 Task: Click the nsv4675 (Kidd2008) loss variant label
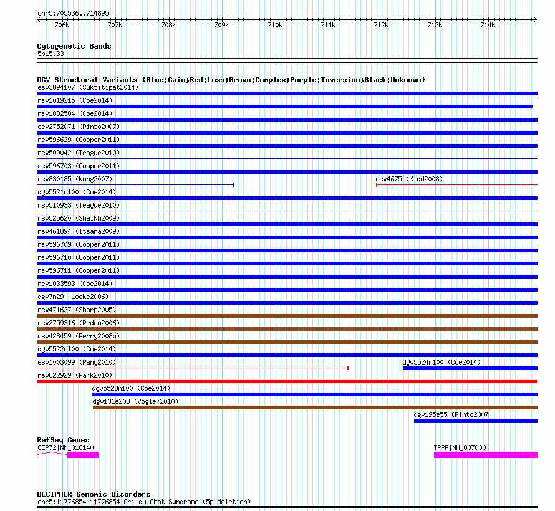coord(409,179)
